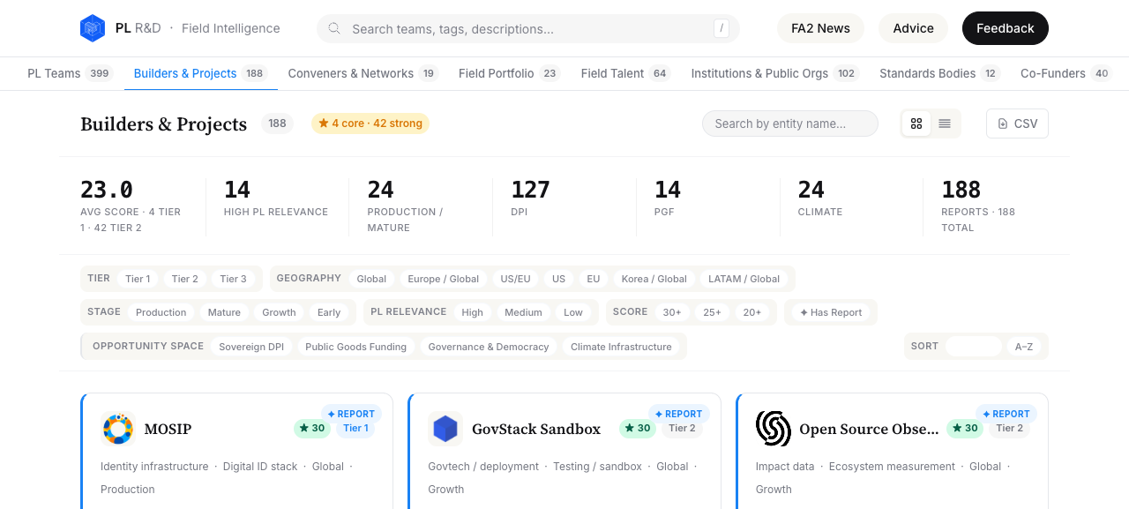Toggle the Growth stage filter
Viewport: 1129px width, 509px height.
279,312
